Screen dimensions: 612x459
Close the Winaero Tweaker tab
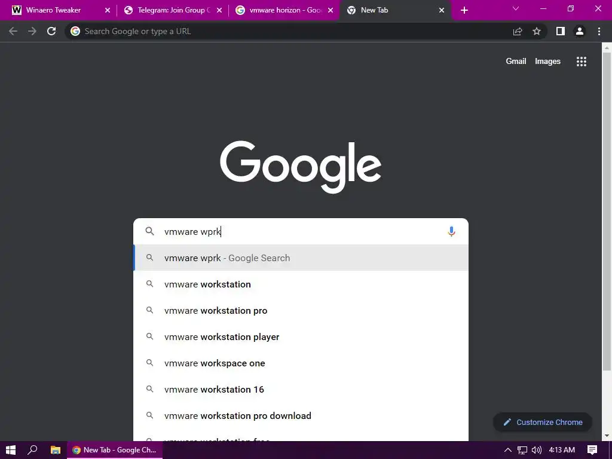point(108,10)
